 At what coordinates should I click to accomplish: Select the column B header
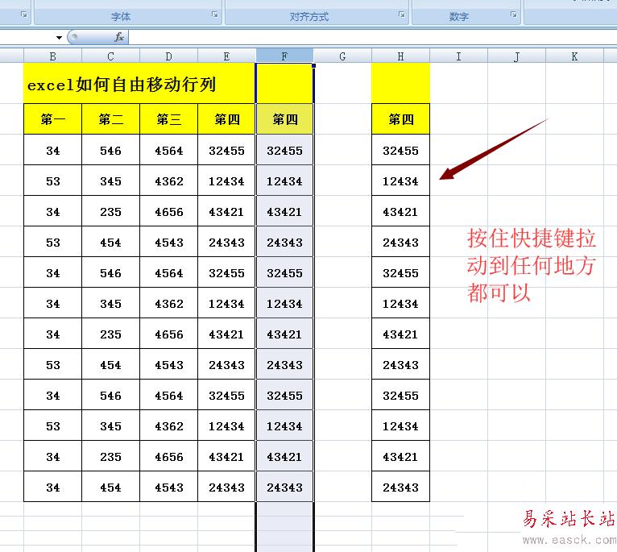(x=52, y=56)
